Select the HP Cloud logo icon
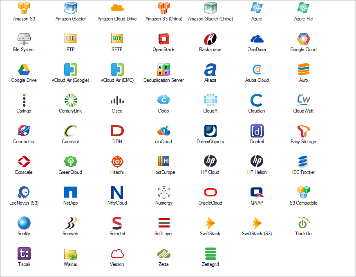This screenshot has width=356, height=277. [x=210, y=161]
